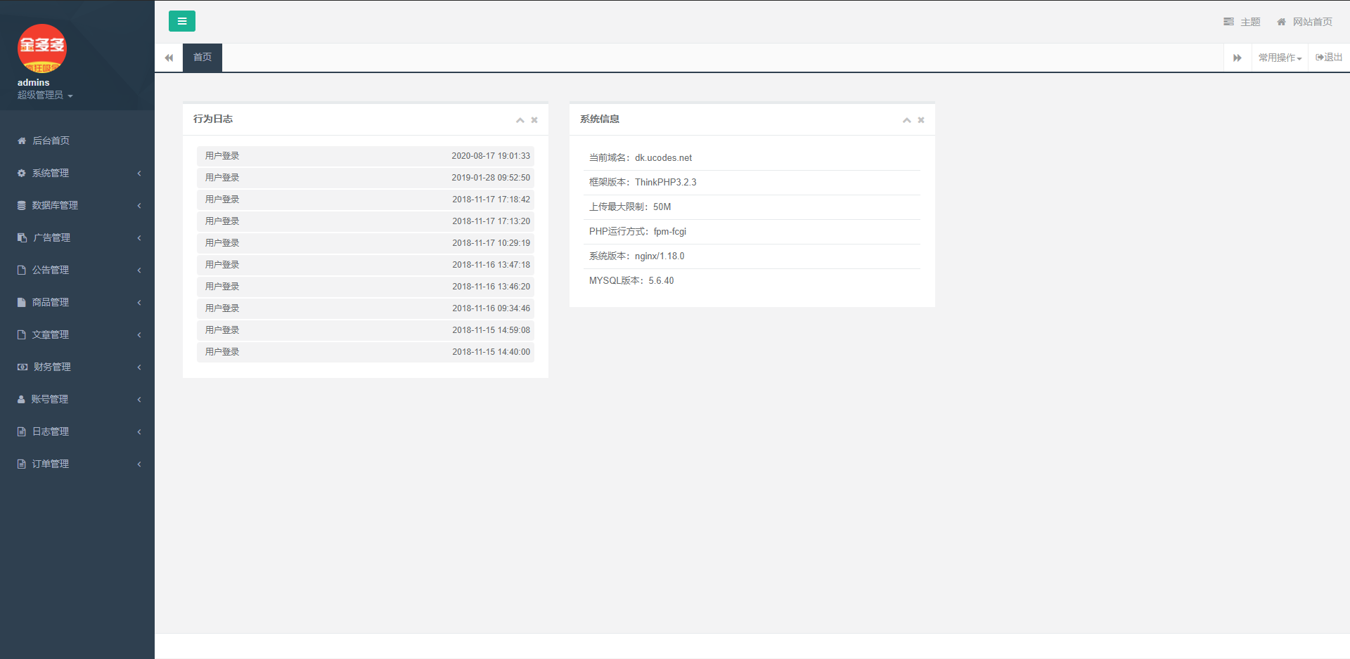Open the 文章管理 sidebar menu
This screenshot has width=1350, height=659.
[x=51, y=334]
